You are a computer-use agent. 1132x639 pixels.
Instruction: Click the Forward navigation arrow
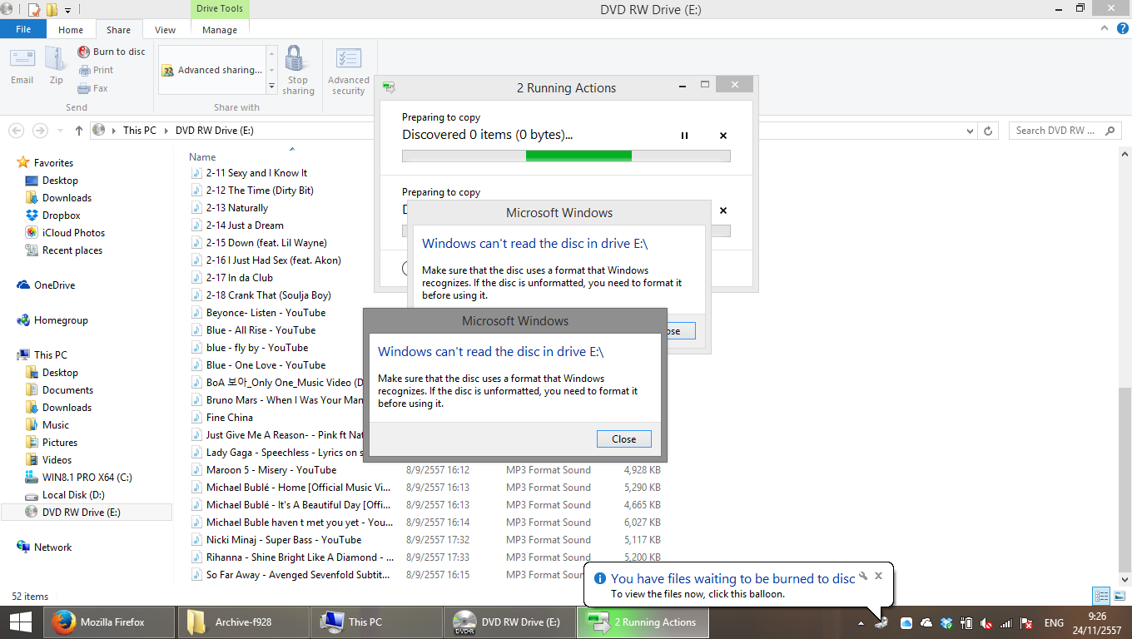[40, 131]
